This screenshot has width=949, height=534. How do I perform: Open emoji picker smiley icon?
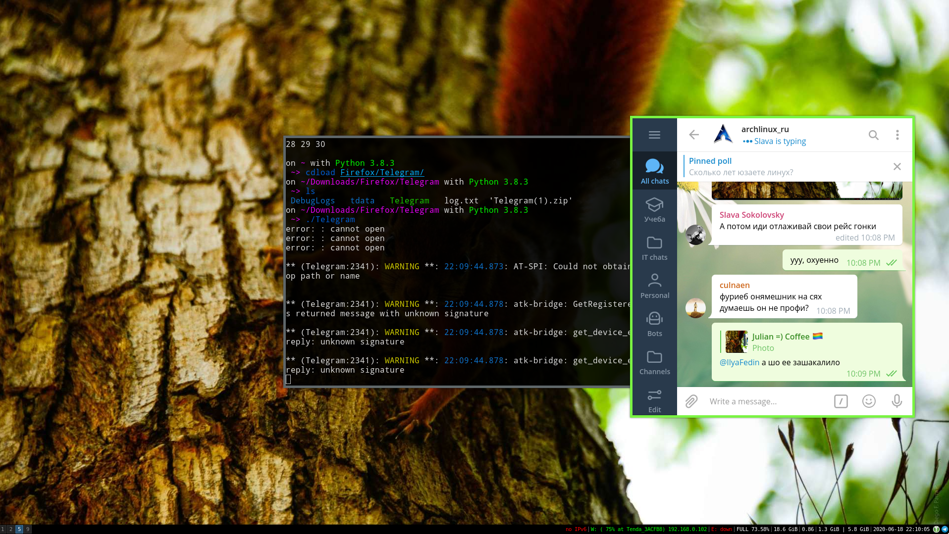tap(869, 401)
